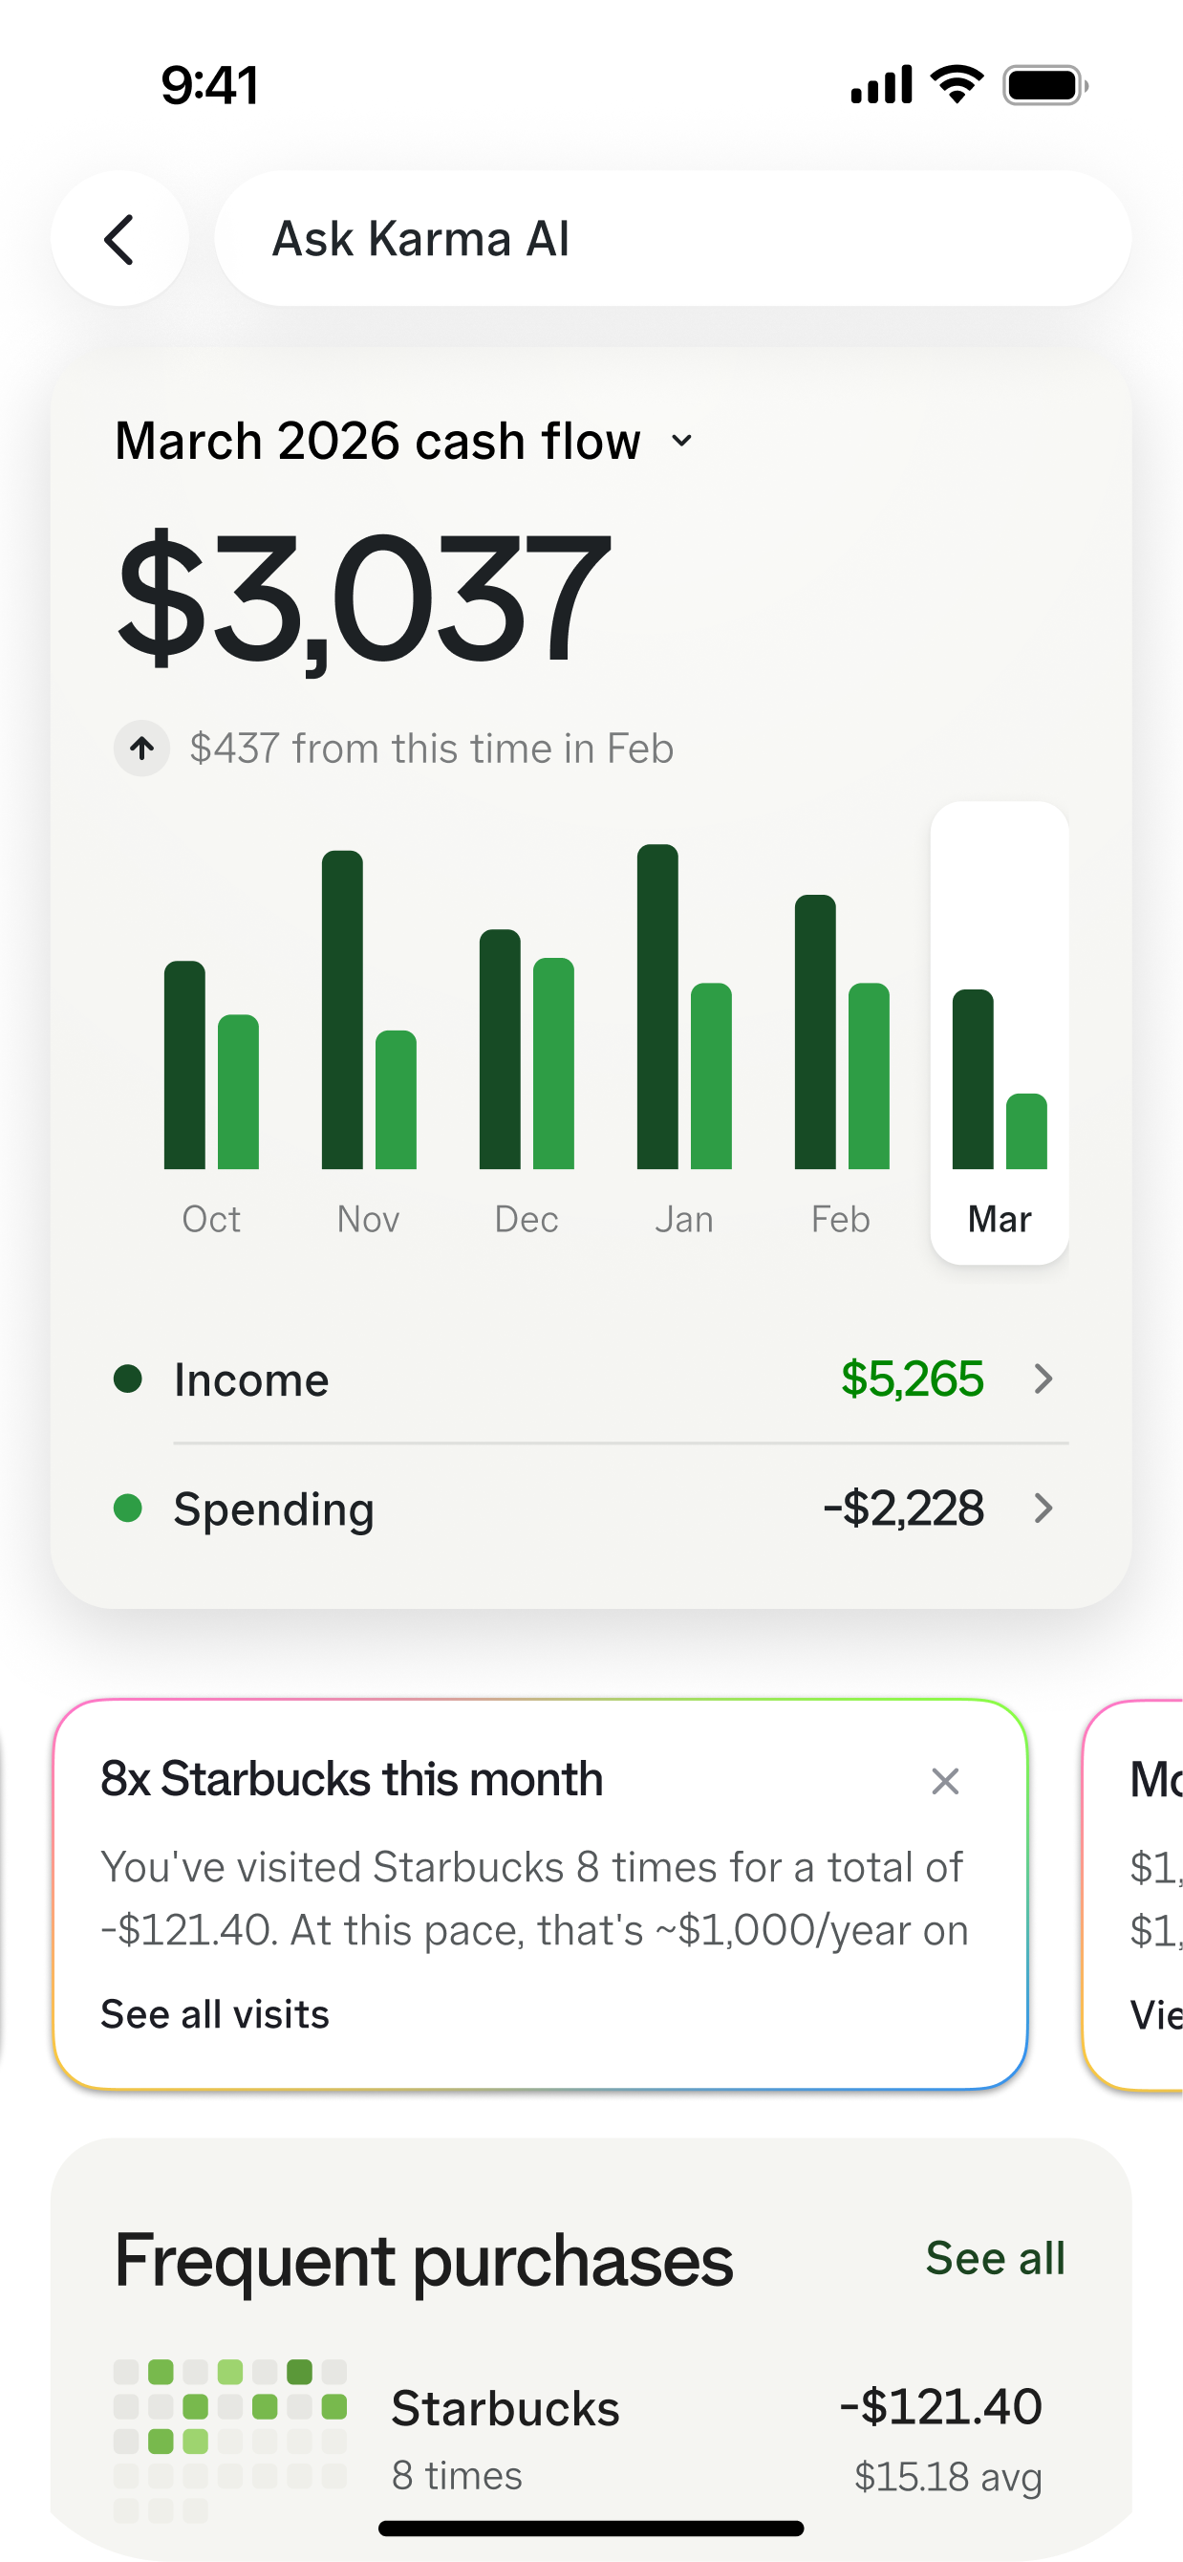Select the Feb month in chart
The height and width of the screenshot is (2562, 1183).
pos(841,1219)
